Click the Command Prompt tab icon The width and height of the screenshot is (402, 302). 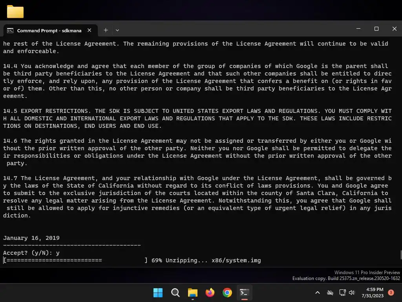pos(10,31)
